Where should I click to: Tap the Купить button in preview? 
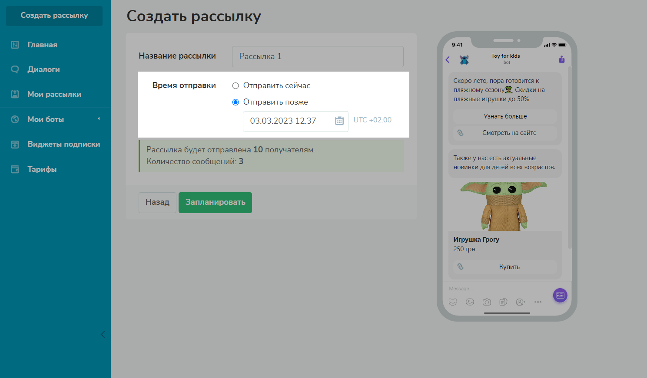(505, 267)
